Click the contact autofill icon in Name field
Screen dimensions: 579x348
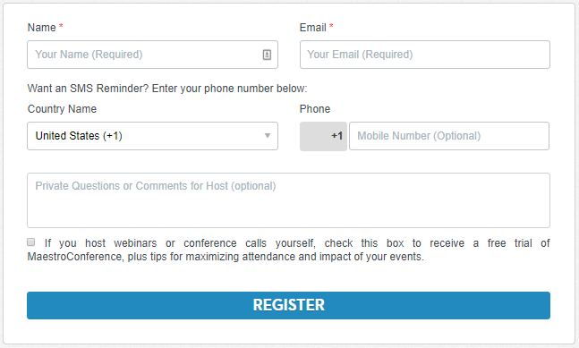(267, 55)
